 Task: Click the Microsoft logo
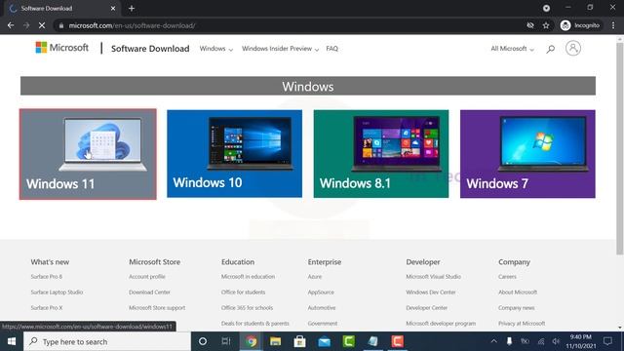62,48
